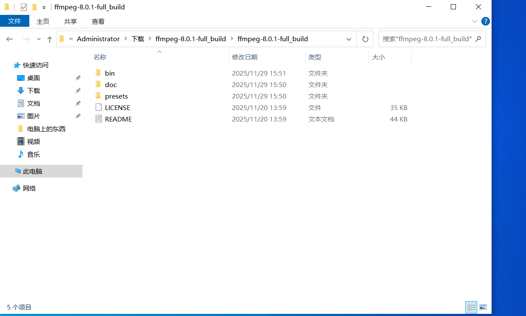Click the 下载 breadcrumb in the address bar
The image size is (526, 316).
click(x=138, y=39)
